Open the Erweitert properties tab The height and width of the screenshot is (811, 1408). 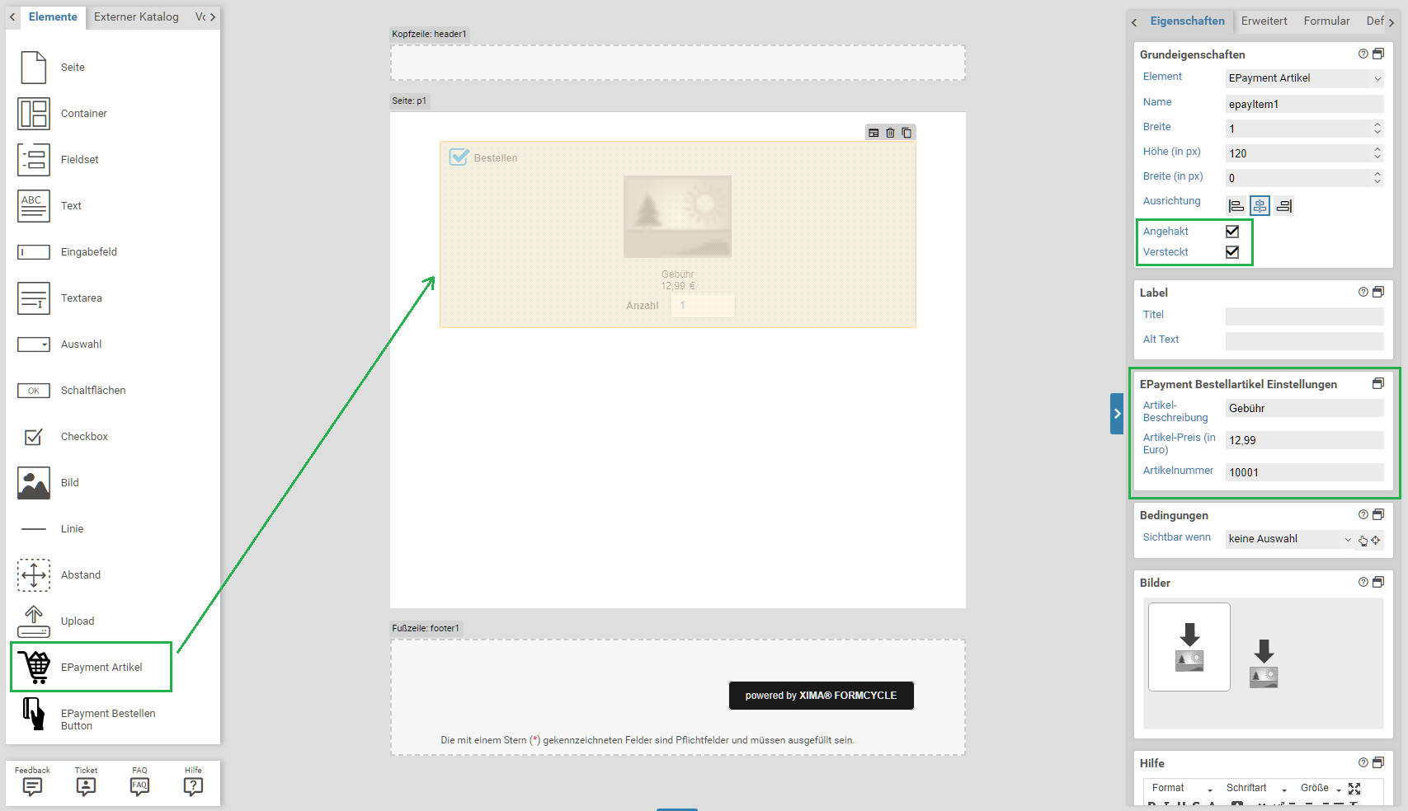(1264, 21)
